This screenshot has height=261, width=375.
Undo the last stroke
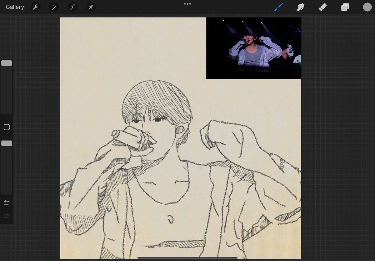[x=7, y=202]
